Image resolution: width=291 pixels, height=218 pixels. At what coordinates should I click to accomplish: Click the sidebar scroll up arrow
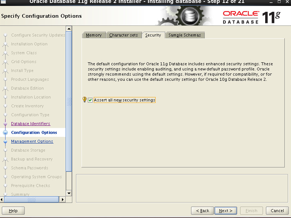tap(69, 29)
